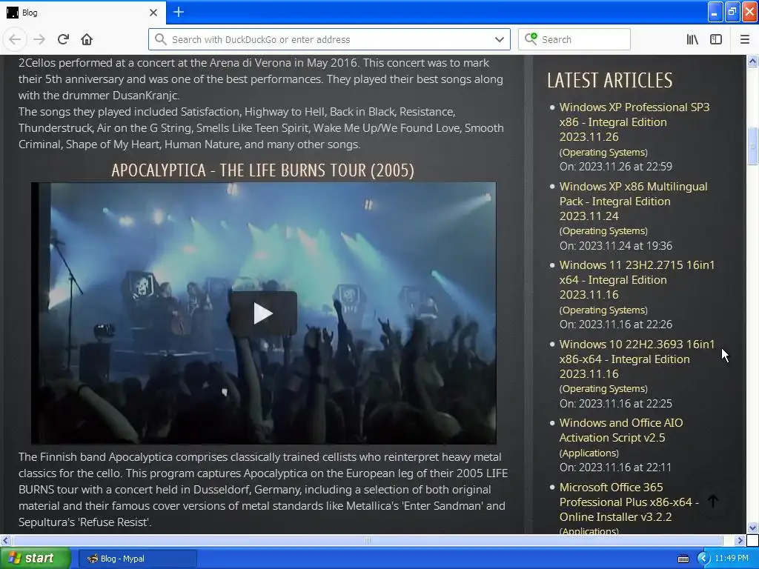This screenshot has width=759, height=569.
Task: Open Windows XP Professional SP3 x86 article link
Action: click(634, 122)
